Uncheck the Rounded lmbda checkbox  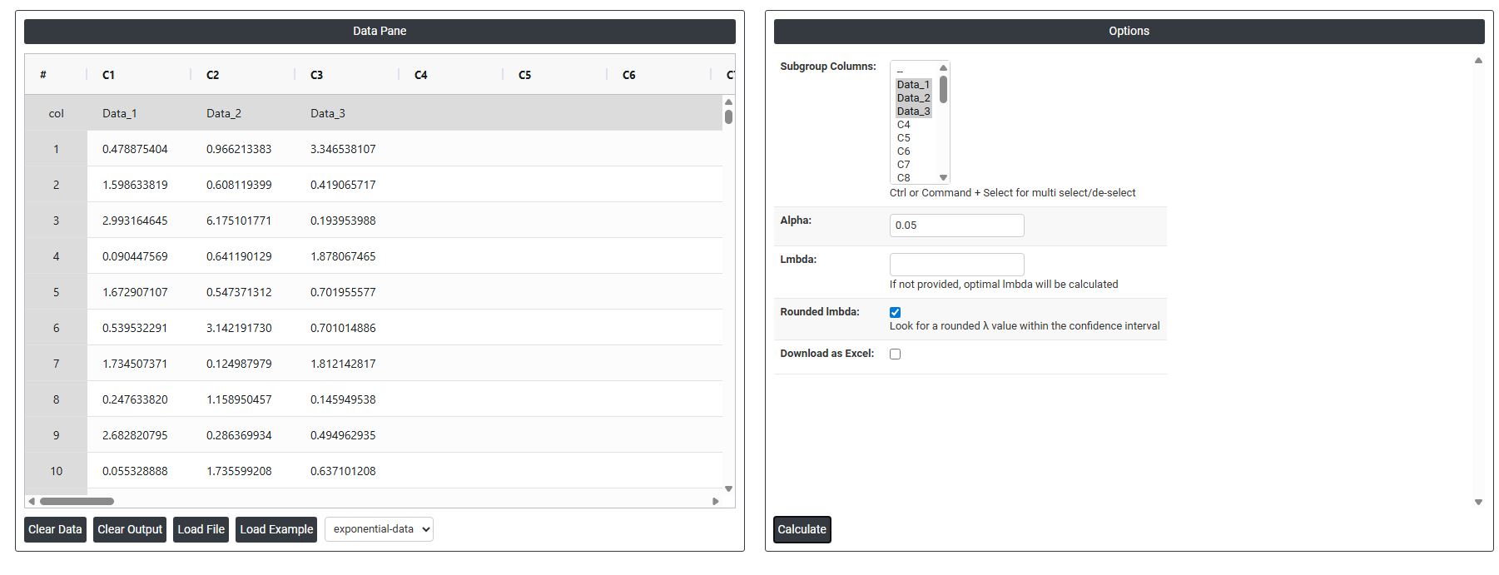pos(895,313)
